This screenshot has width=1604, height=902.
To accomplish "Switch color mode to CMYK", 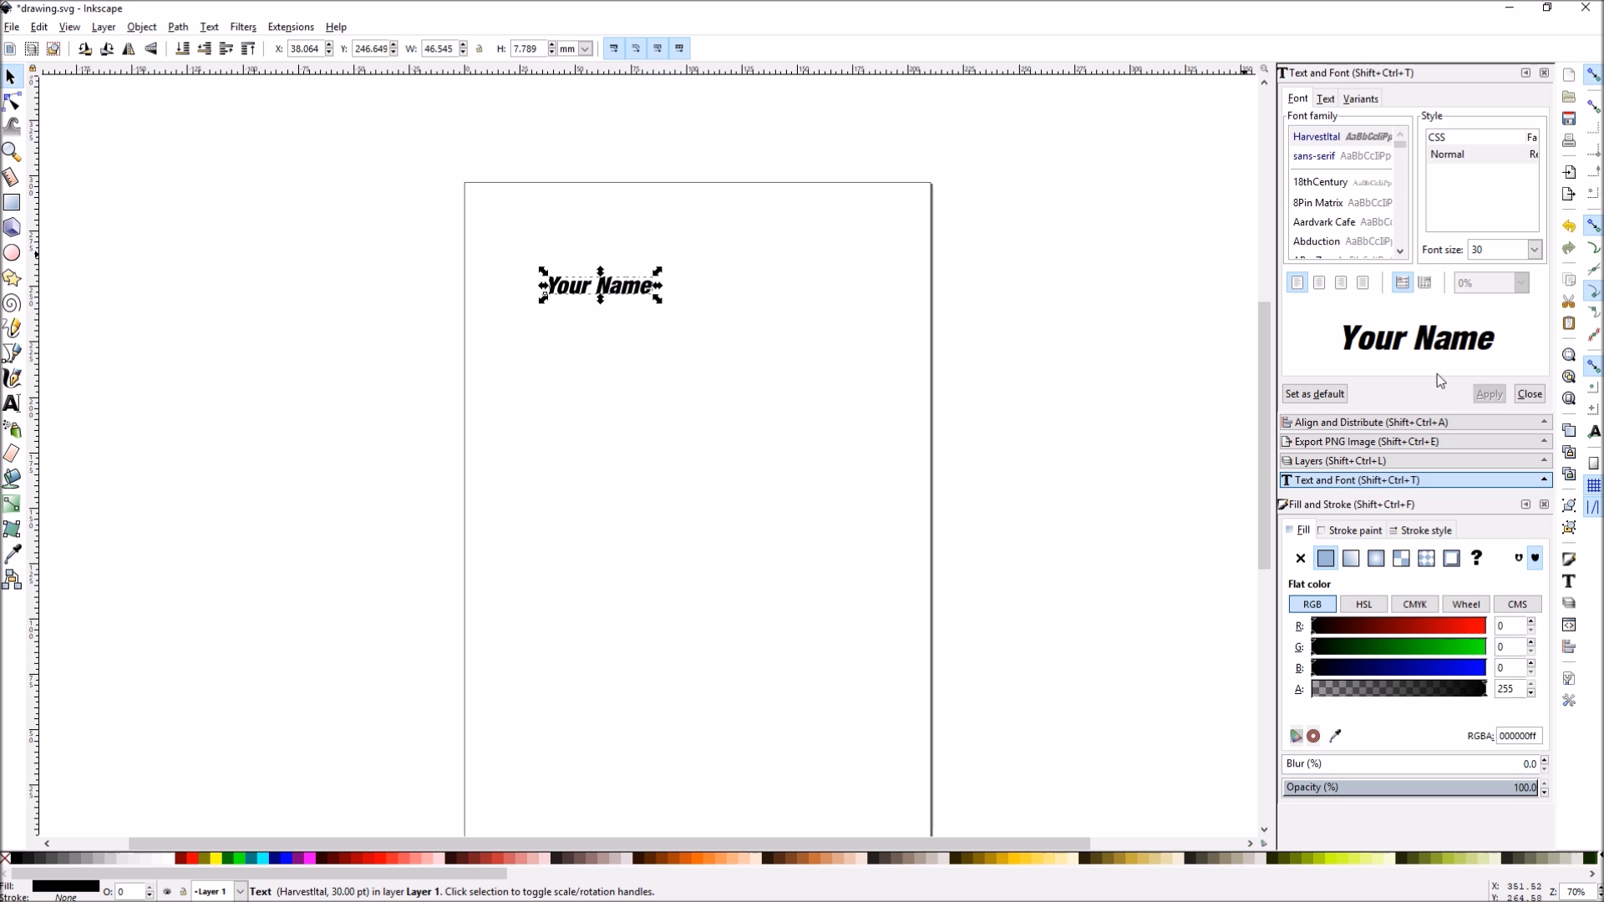I will 1414,605.
